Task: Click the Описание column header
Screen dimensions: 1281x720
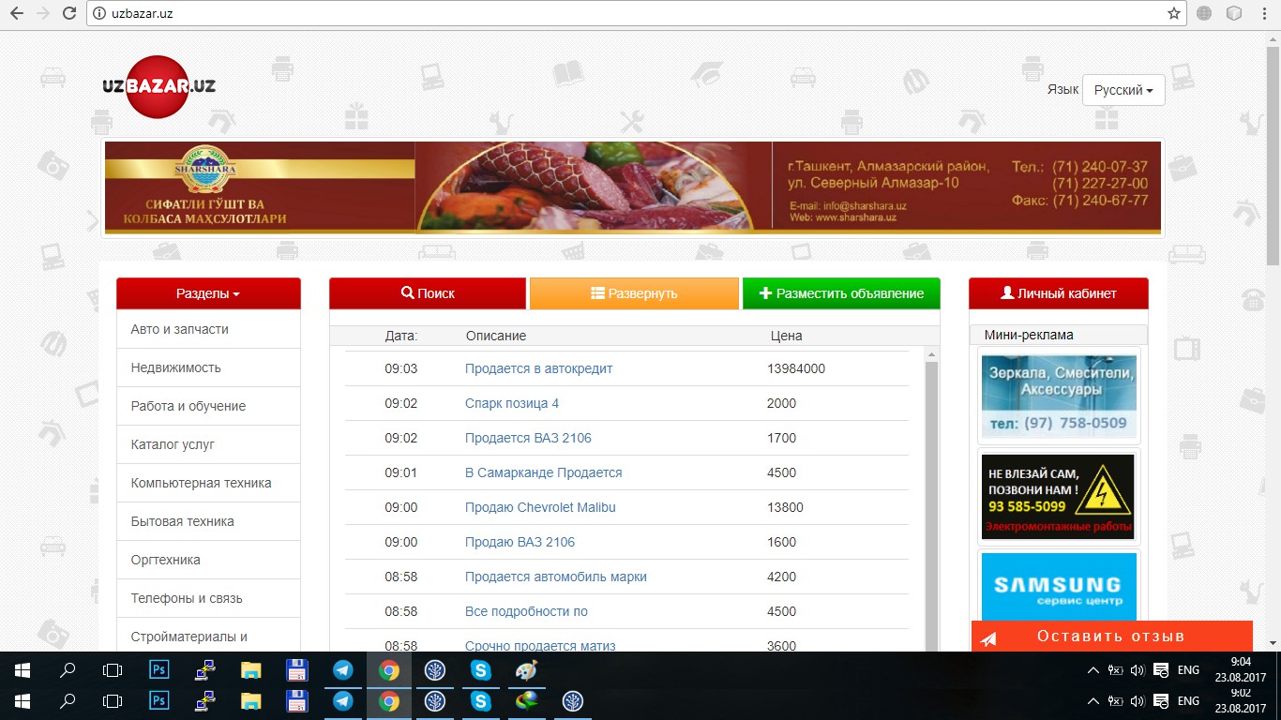Action: click(x=496, y=336)
